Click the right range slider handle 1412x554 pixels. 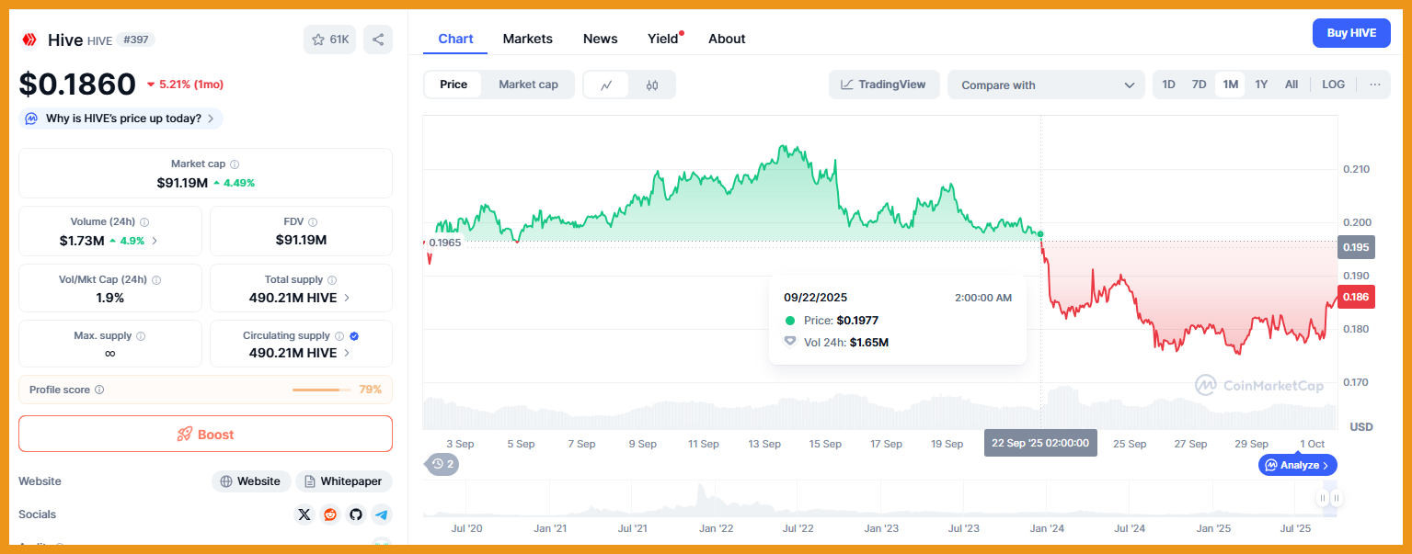(x=1336, y=498)
